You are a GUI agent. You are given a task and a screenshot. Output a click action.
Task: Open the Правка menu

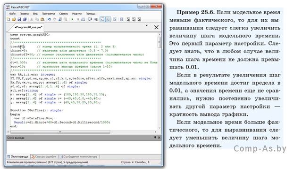pyautogui.click(x=24, y=14)
